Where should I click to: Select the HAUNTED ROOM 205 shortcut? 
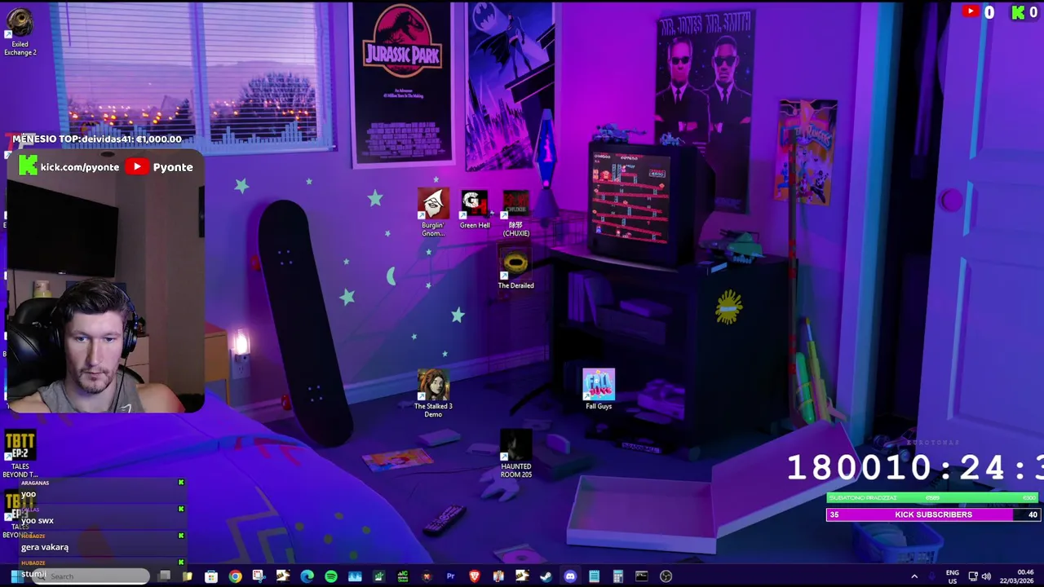[x=515, y=454]
